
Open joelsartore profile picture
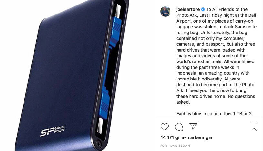click(165, 12)
